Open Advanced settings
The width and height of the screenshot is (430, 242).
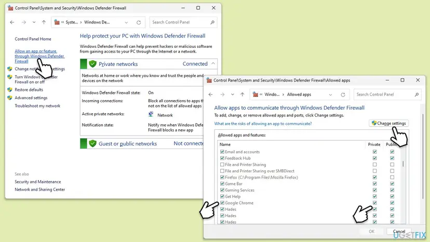tap(31, 98)
